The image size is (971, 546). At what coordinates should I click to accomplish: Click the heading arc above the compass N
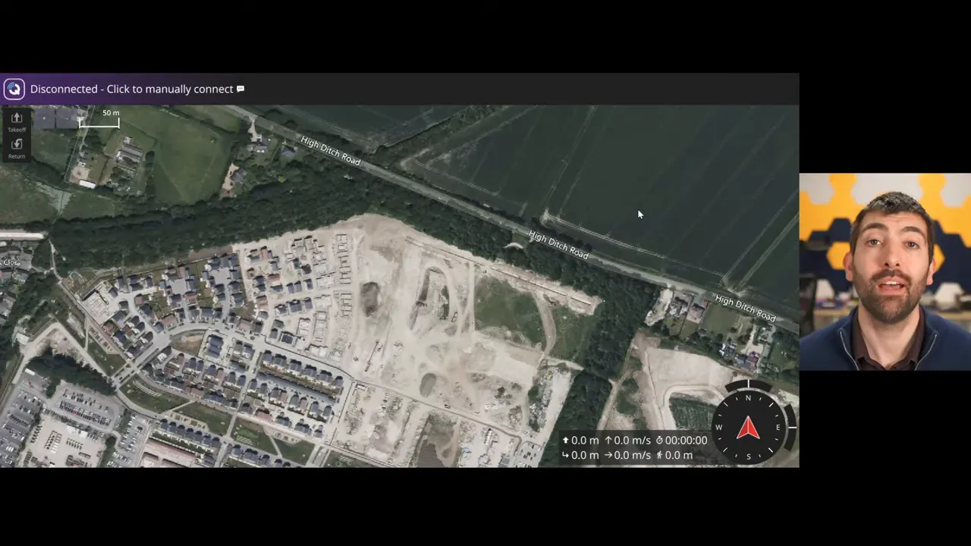click(x=748, y=387)
